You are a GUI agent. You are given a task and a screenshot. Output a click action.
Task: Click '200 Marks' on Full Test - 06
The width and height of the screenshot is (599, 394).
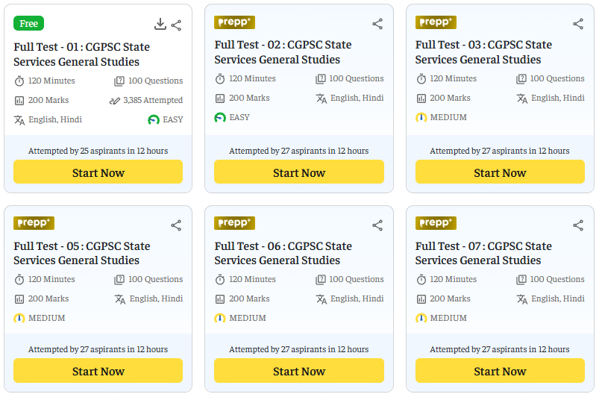tap(249, 298)
